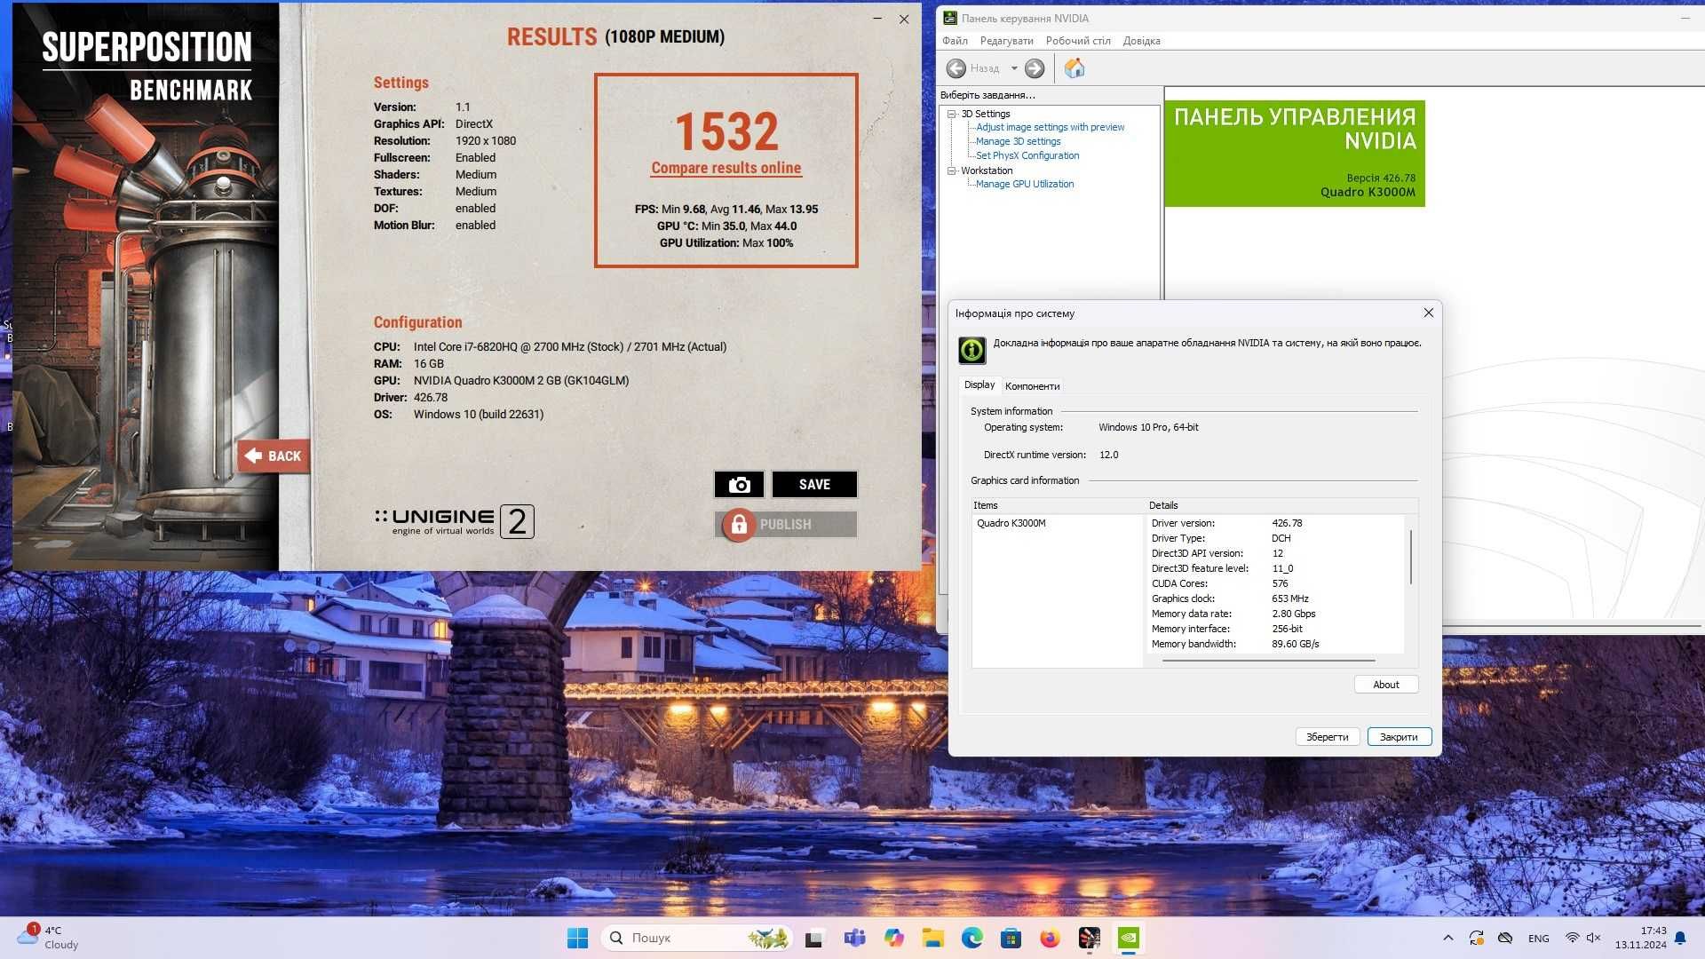Go back with the BACK arrow button

(274, 456)
